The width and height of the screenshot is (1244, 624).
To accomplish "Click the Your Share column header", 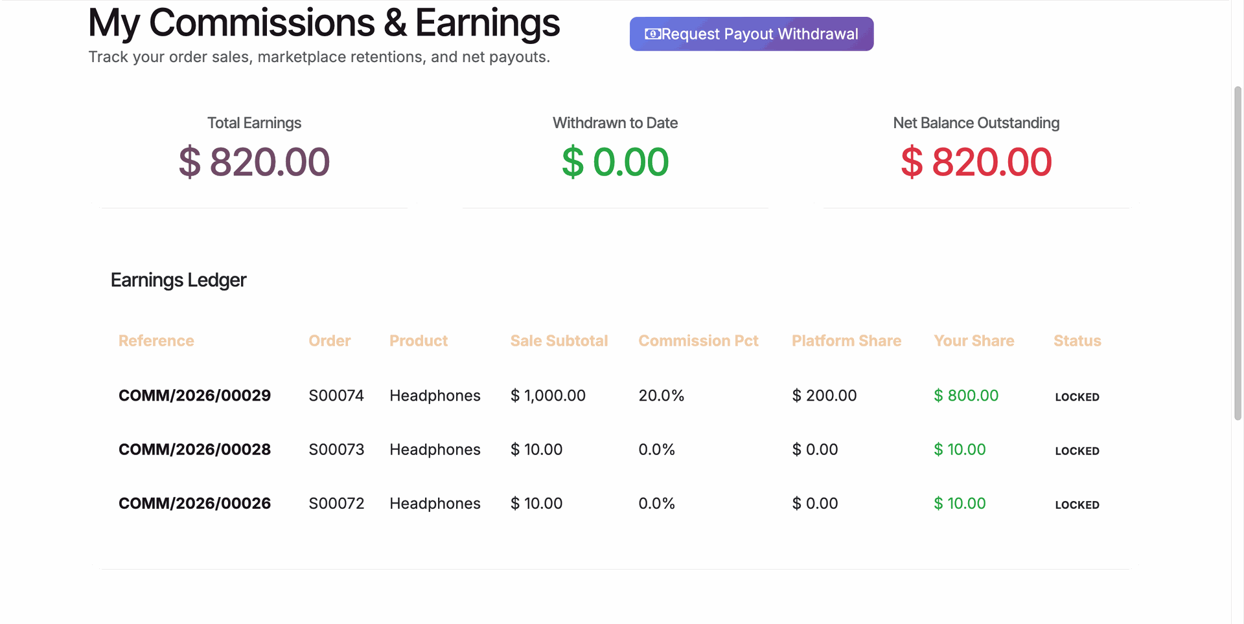I will (974, 340).
